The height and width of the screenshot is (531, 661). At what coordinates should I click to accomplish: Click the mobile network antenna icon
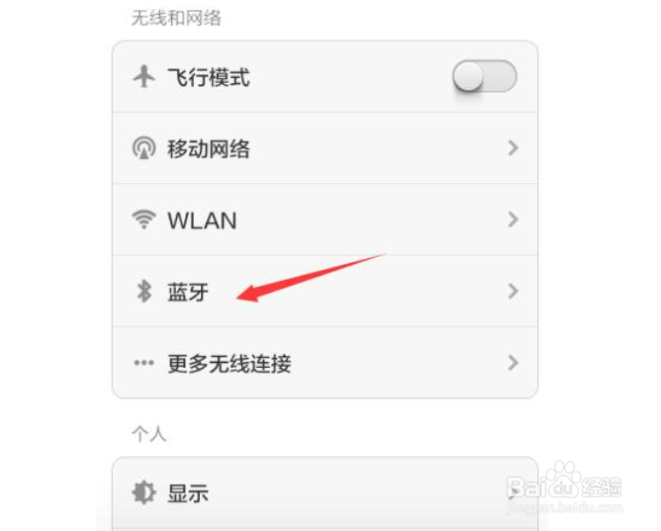(x=143, y=147)
